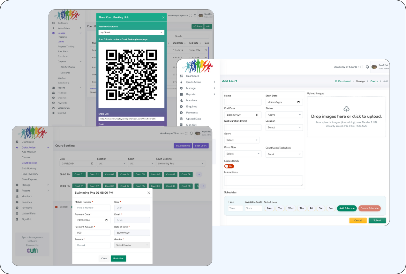Image resolution: width=406 pixels, height=274 pixels.
Task: Click the fullscreen icon in Add Court window header
Action: pyautogui.click(x=362, y=67)
